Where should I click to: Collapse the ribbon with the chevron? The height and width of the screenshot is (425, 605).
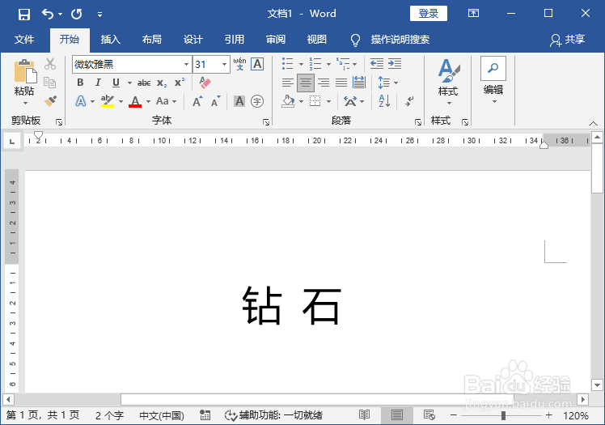coord(593,124)
